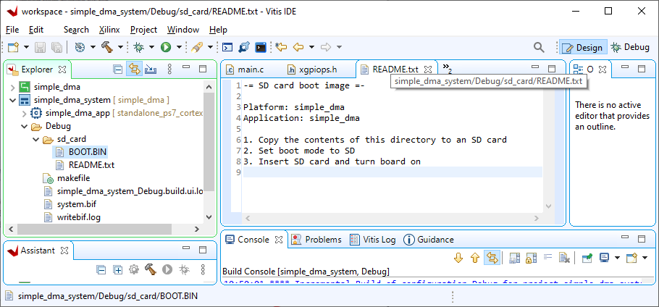Go to last edit location arrow
The width and height of the screenshot is (659, 307).
pyautogui.click(x=281, y=48)
